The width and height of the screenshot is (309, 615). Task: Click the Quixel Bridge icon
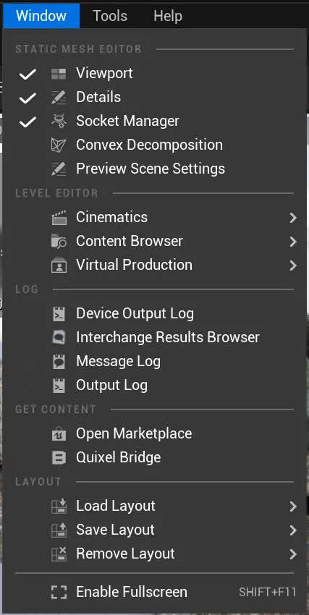point(59,458)
